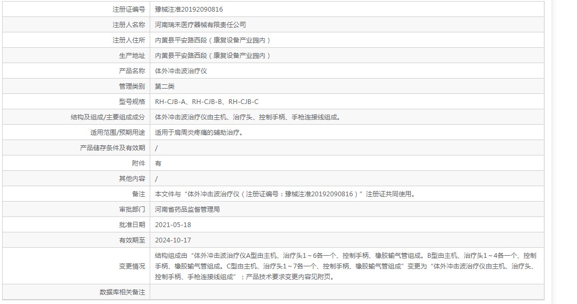
Task: Click the 审批部门 label
Action: click(132, 210)
